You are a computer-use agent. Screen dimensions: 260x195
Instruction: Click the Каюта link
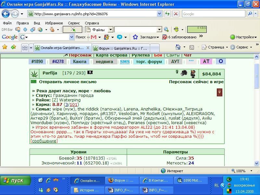coord(80,62)
